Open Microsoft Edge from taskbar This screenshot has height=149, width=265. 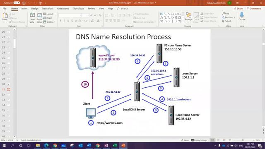click(x=46, y=145)
